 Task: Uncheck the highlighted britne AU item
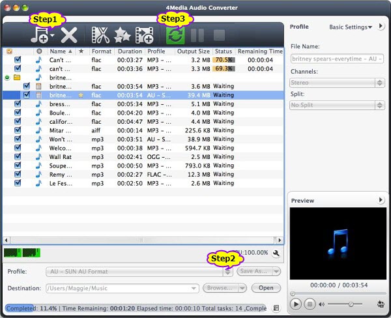tap(27, 94)
